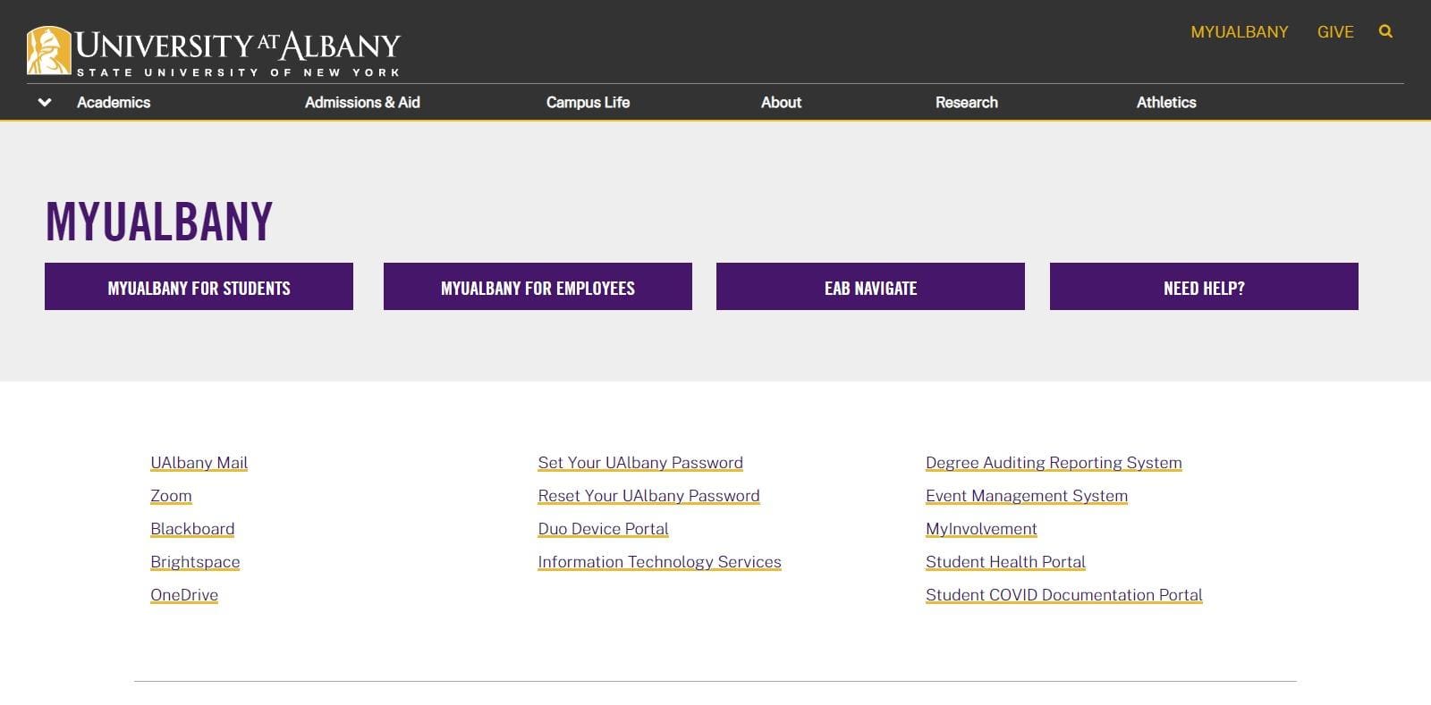Launch EAB Navigate
This screenshot has width=1431, height=705.
tap(870, 287)
